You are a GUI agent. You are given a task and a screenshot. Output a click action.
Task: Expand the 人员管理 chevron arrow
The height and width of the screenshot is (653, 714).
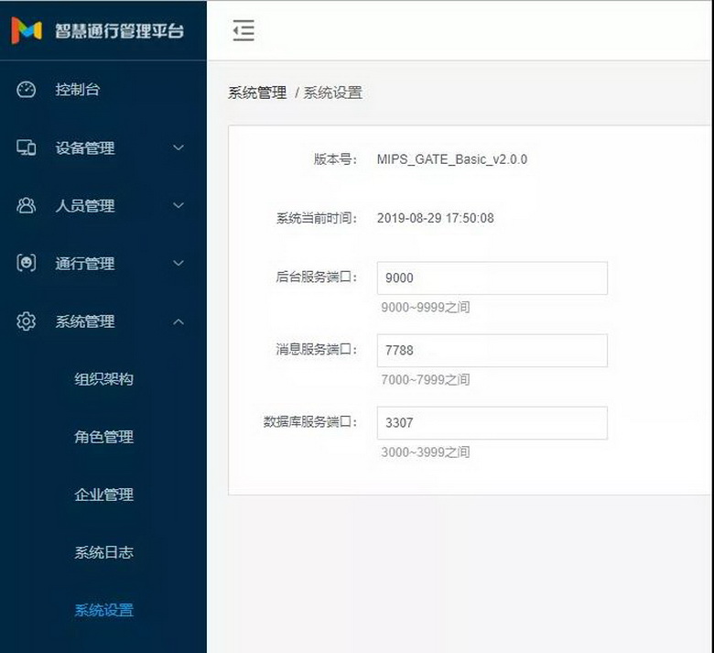(x=178, y=206)
